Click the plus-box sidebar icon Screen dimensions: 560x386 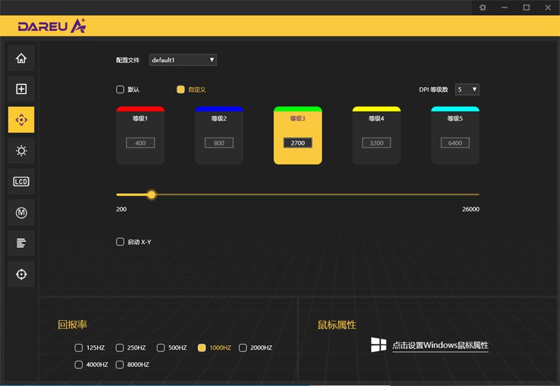(x=21, y=89)
